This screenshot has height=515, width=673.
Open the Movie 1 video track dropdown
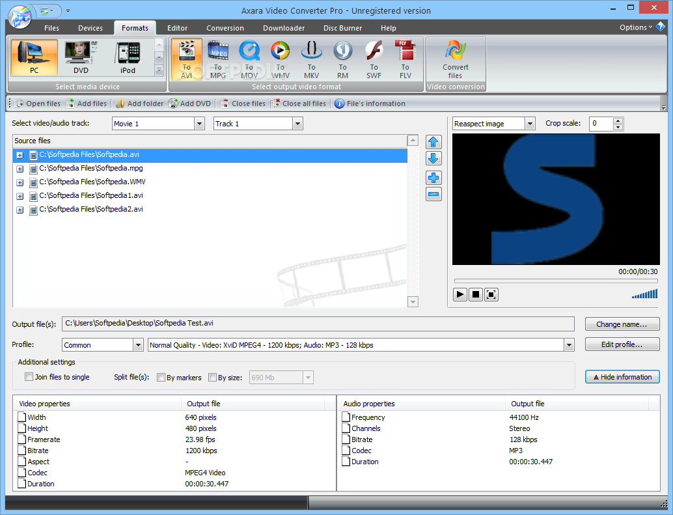[199, 124]
